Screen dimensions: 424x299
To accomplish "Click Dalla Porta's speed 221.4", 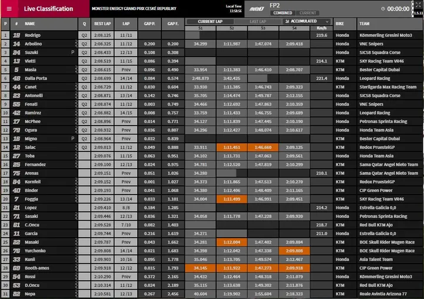I will click(322, 78).
